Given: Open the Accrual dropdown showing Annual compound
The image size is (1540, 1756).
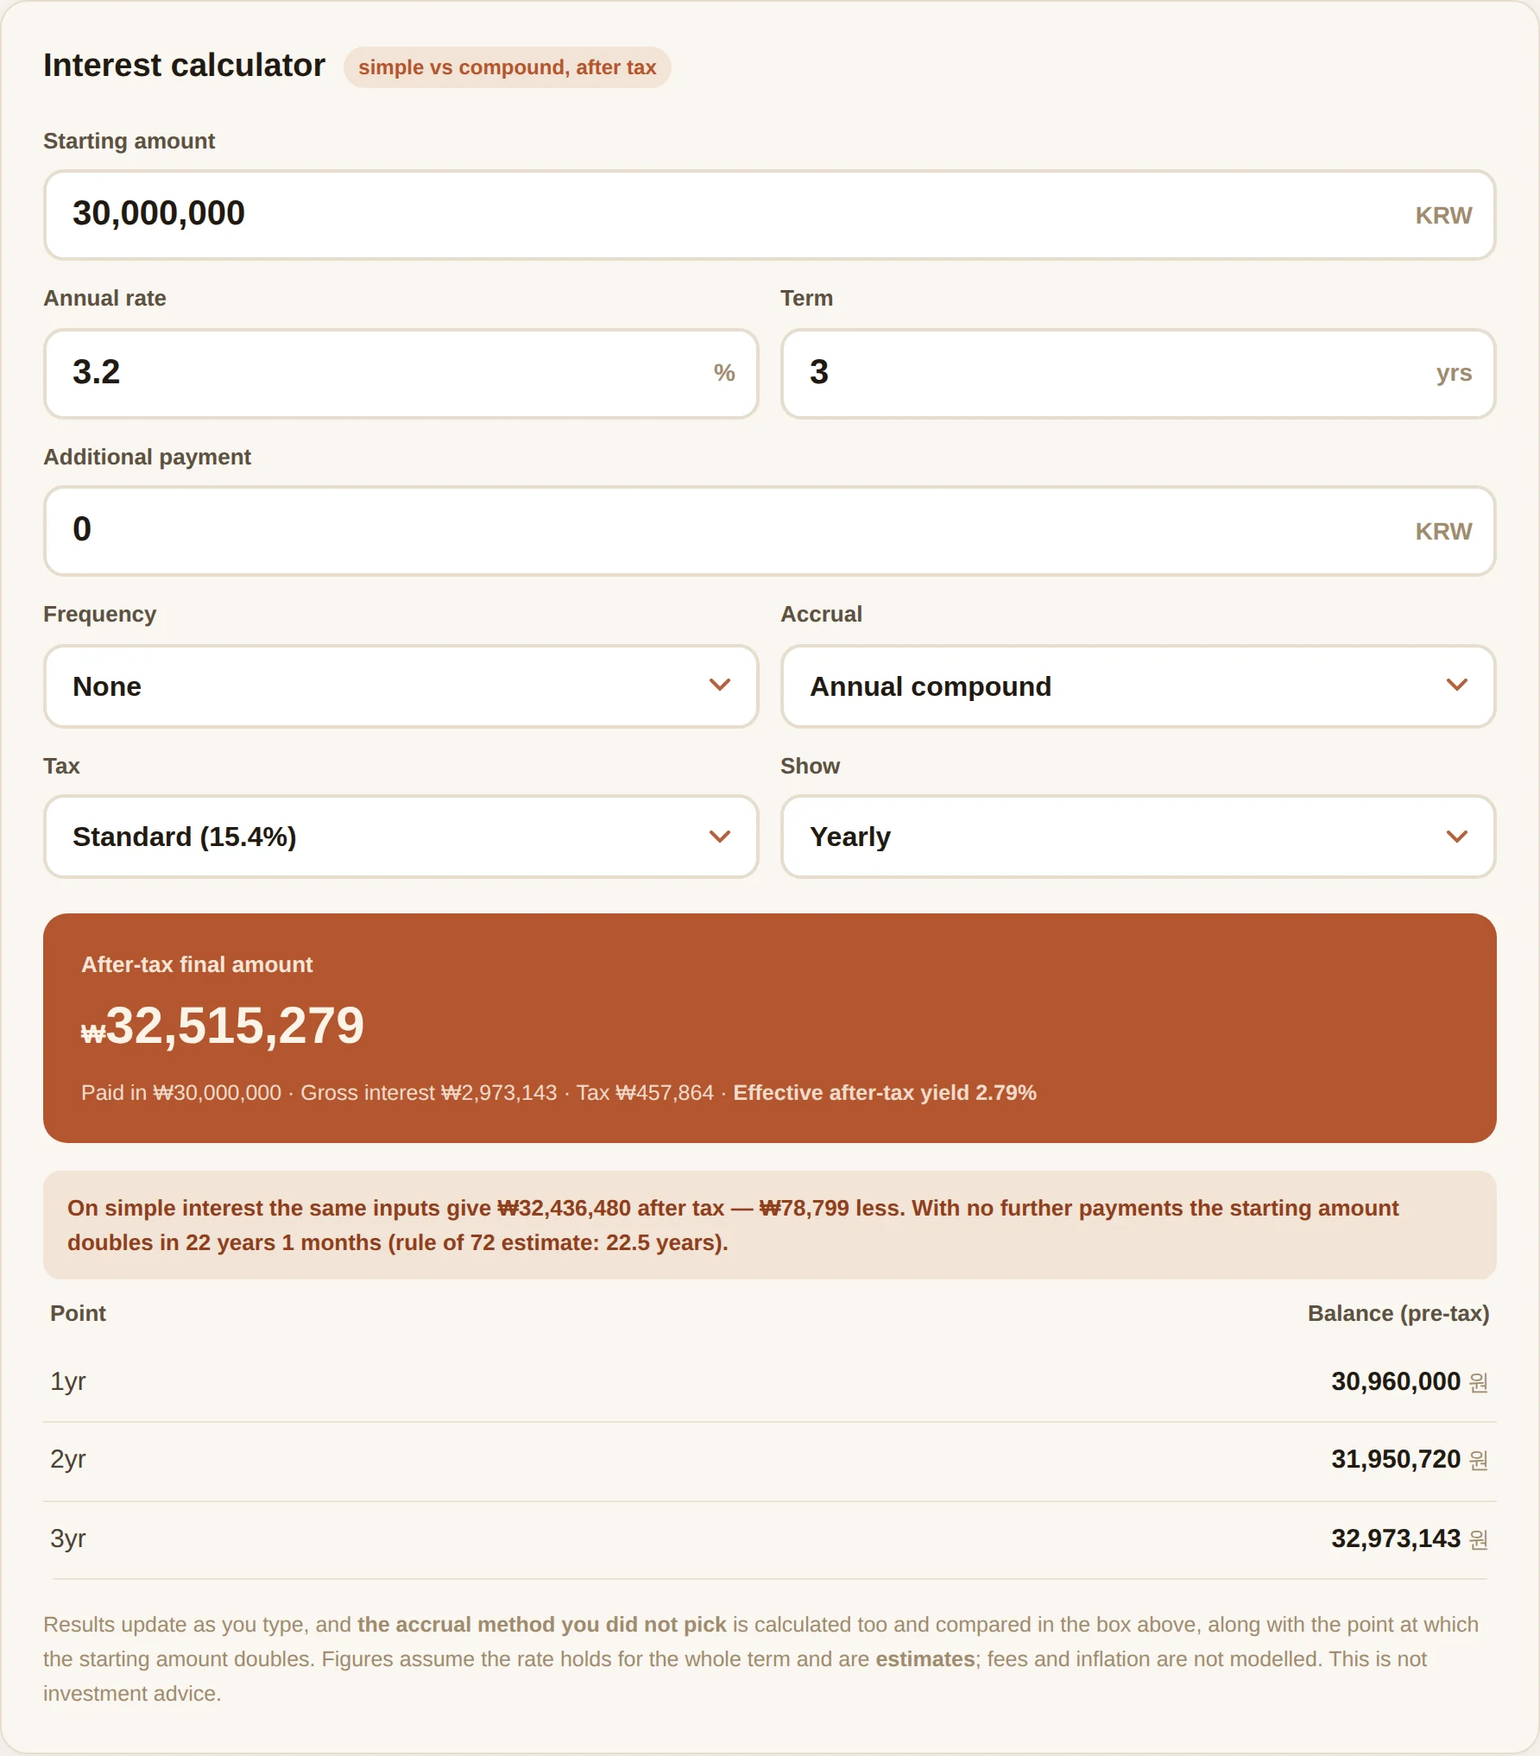Looking at the screenshot, I should pos(1138,686).
